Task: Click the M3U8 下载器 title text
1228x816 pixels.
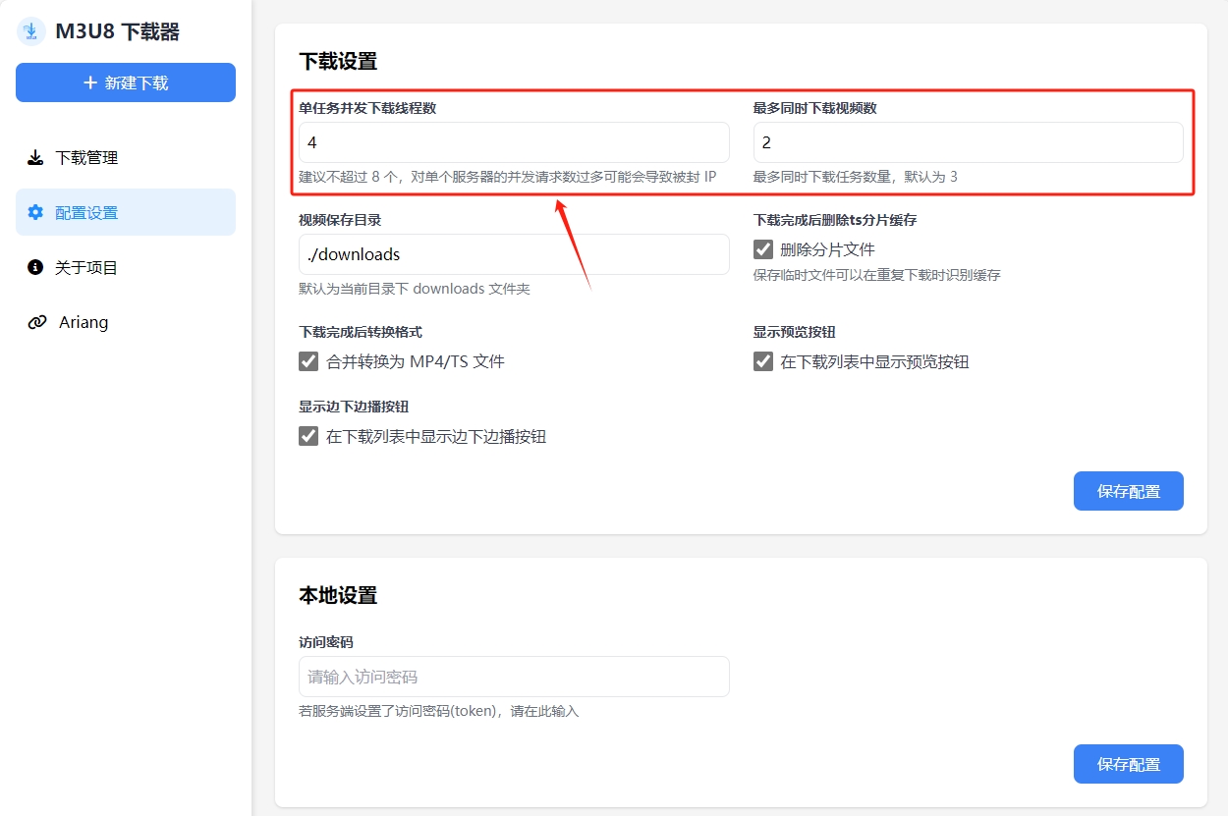Action: [x=118, y=32]
